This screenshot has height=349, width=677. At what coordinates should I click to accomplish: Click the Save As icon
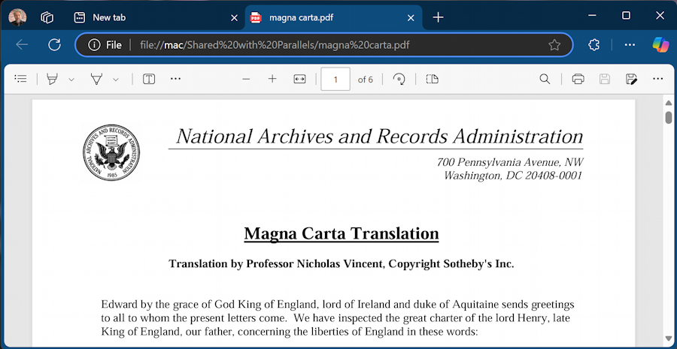(x=631, y=79)
